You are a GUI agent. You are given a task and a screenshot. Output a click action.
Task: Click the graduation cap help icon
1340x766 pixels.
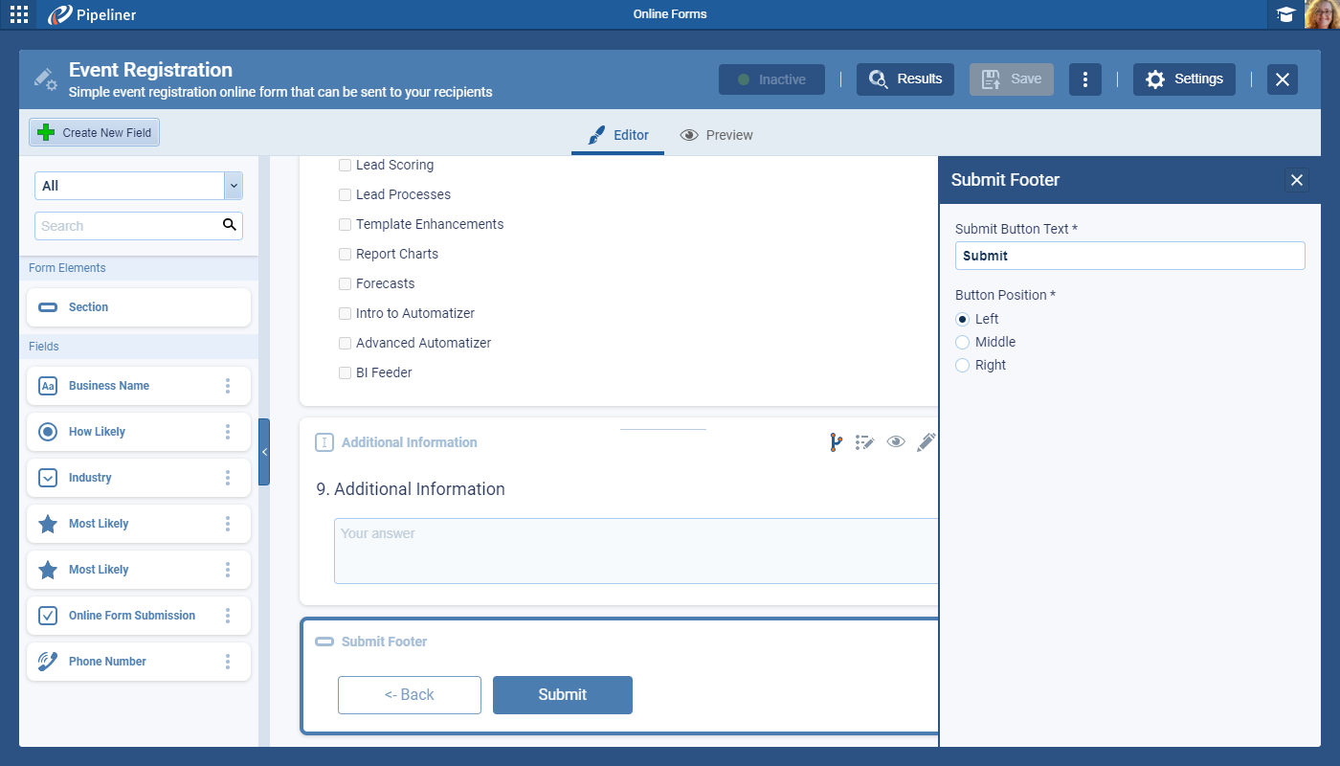click(x=1285, y=14)
